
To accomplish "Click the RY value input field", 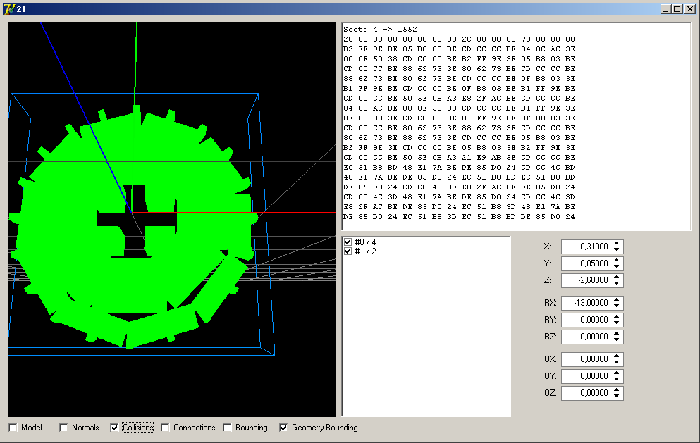I will point(586,320).
